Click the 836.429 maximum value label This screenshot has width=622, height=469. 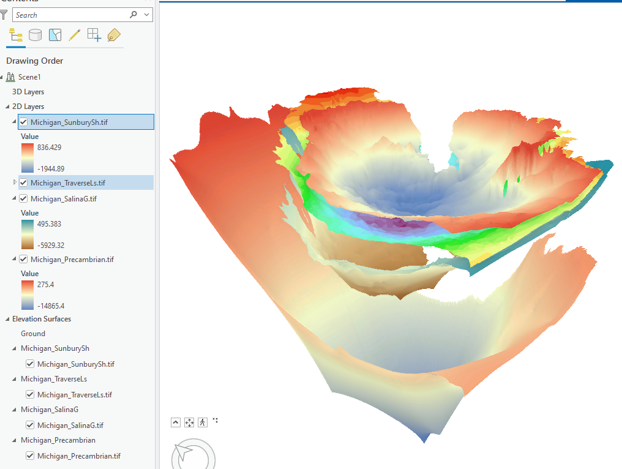click(49, 148)
